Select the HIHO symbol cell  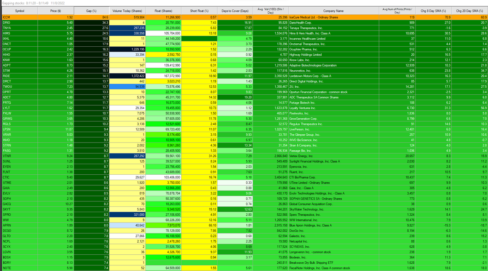click(20, 54)
